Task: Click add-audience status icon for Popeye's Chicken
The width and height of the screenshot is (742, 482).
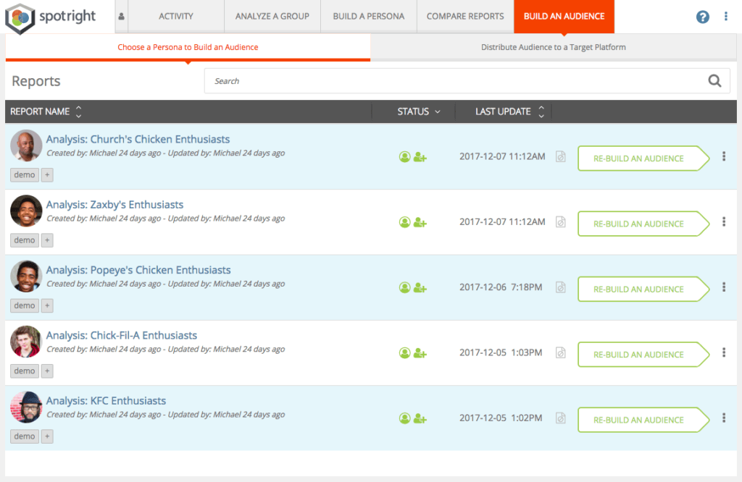Action: 420,287
